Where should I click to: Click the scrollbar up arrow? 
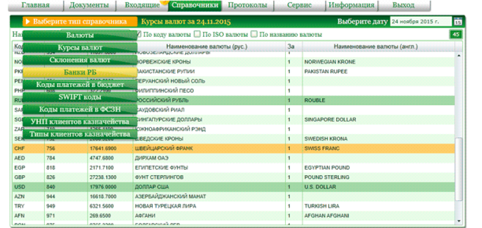(458, 56)
